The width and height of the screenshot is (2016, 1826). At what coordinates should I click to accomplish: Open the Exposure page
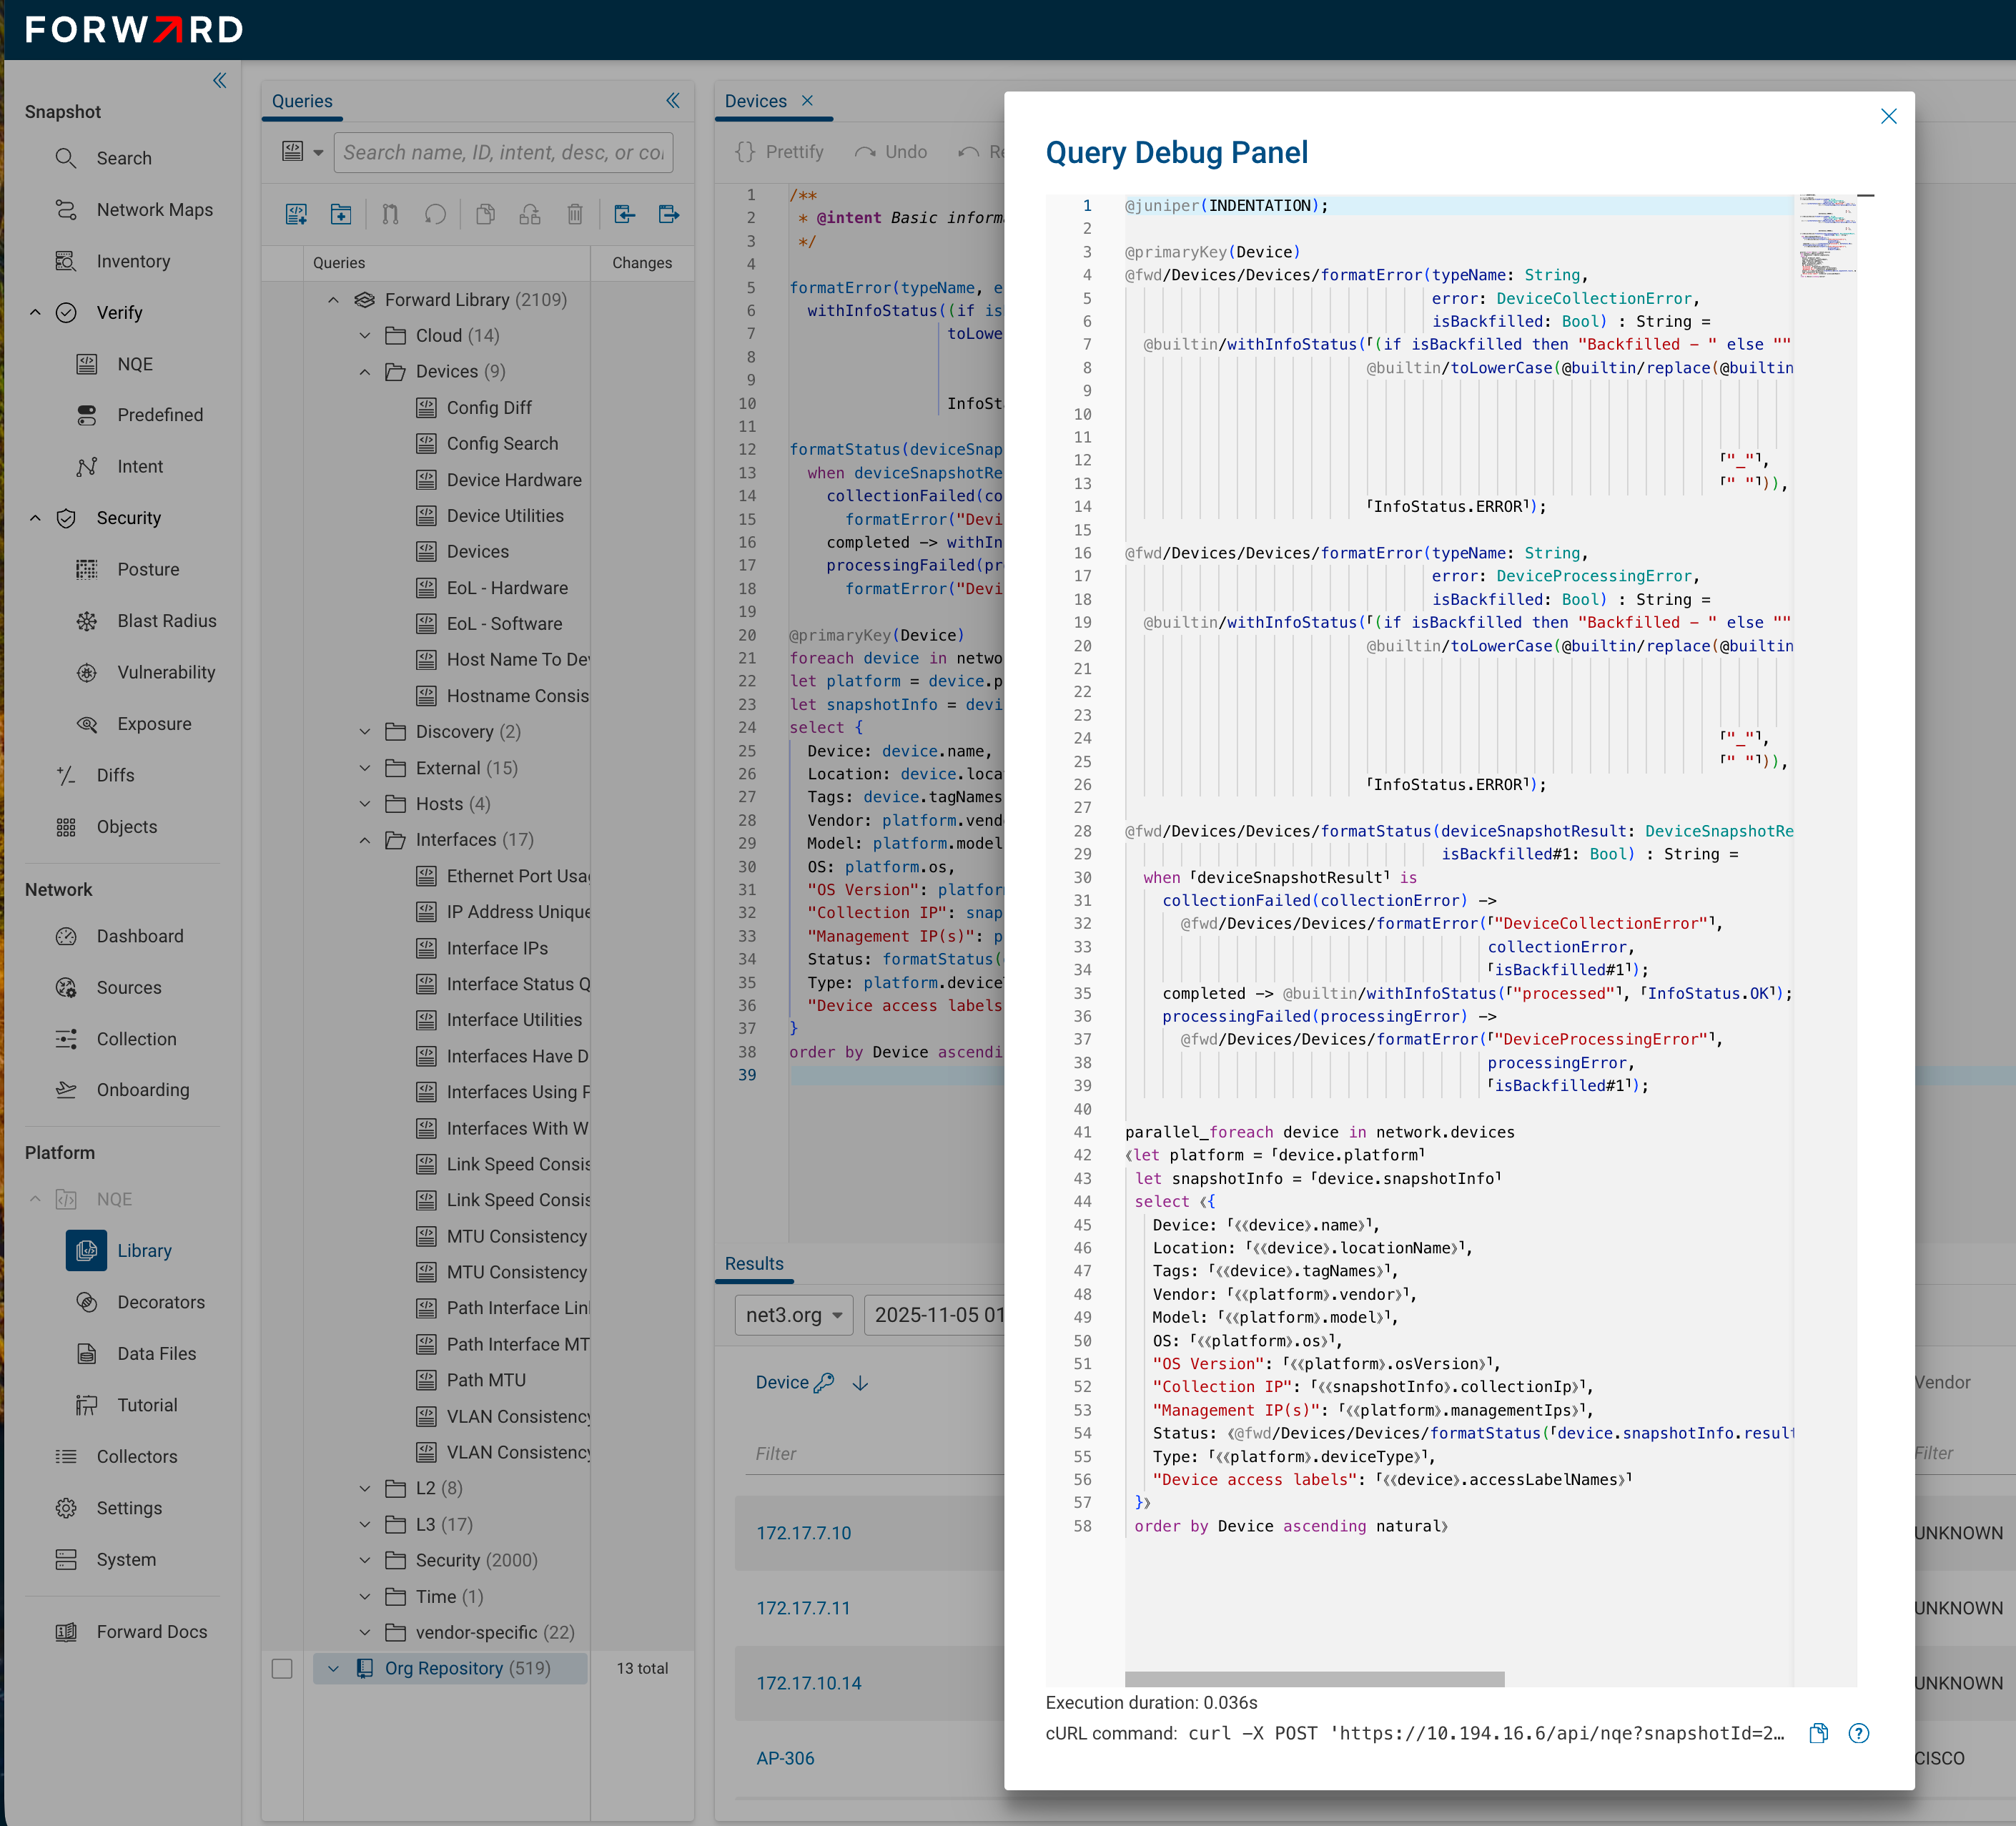(x=154, y=724)
